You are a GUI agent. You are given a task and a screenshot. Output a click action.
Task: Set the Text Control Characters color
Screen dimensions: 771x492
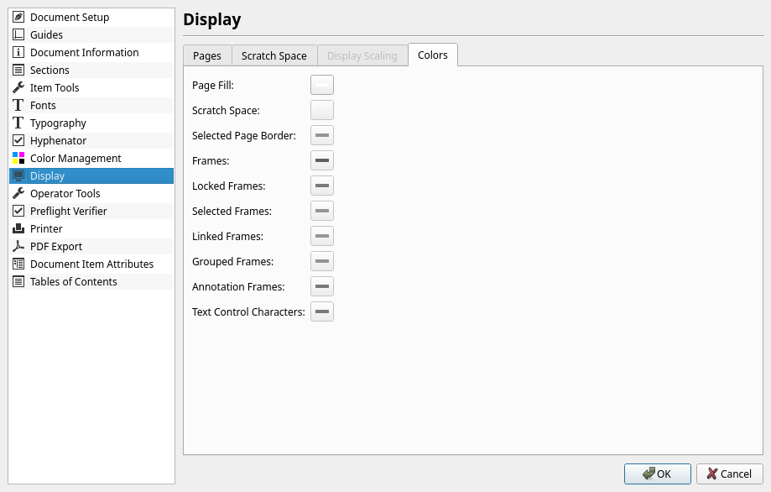point(322,311)
